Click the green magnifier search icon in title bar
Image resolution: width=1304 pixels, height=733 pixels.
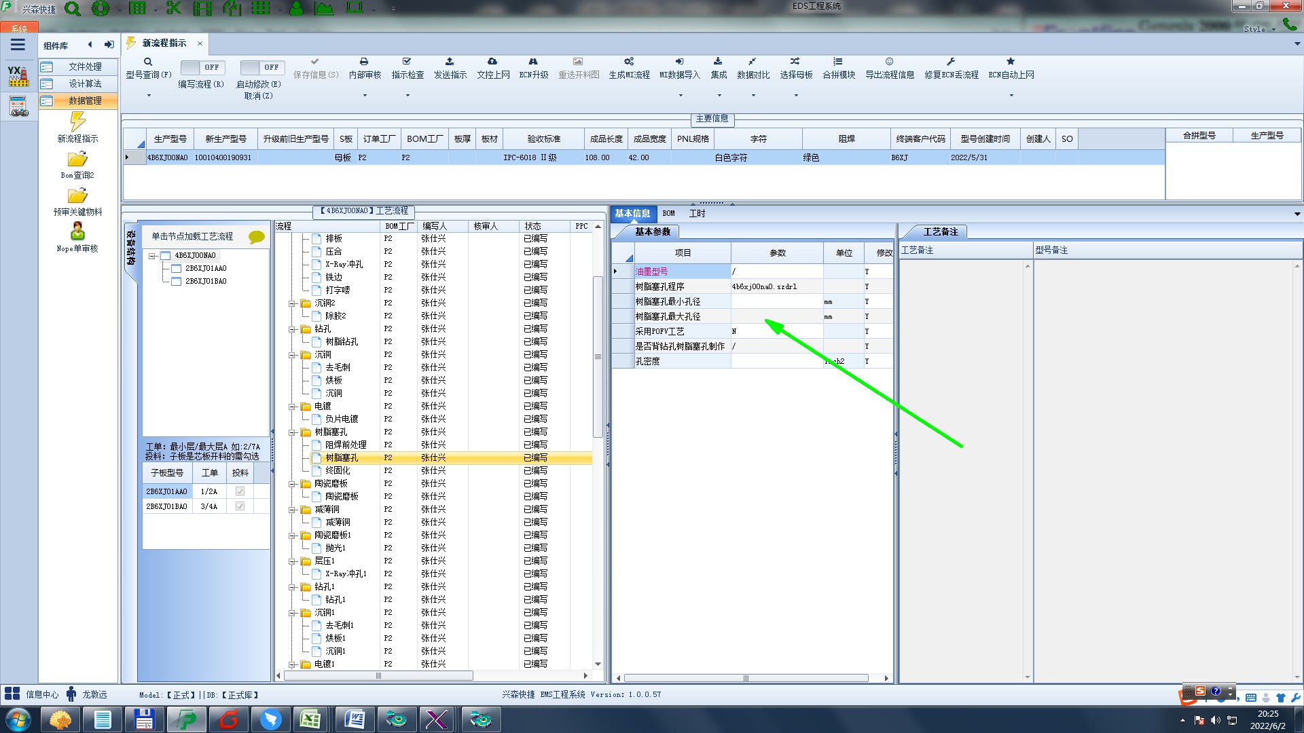pyautogui.click(x=73, y=9)
